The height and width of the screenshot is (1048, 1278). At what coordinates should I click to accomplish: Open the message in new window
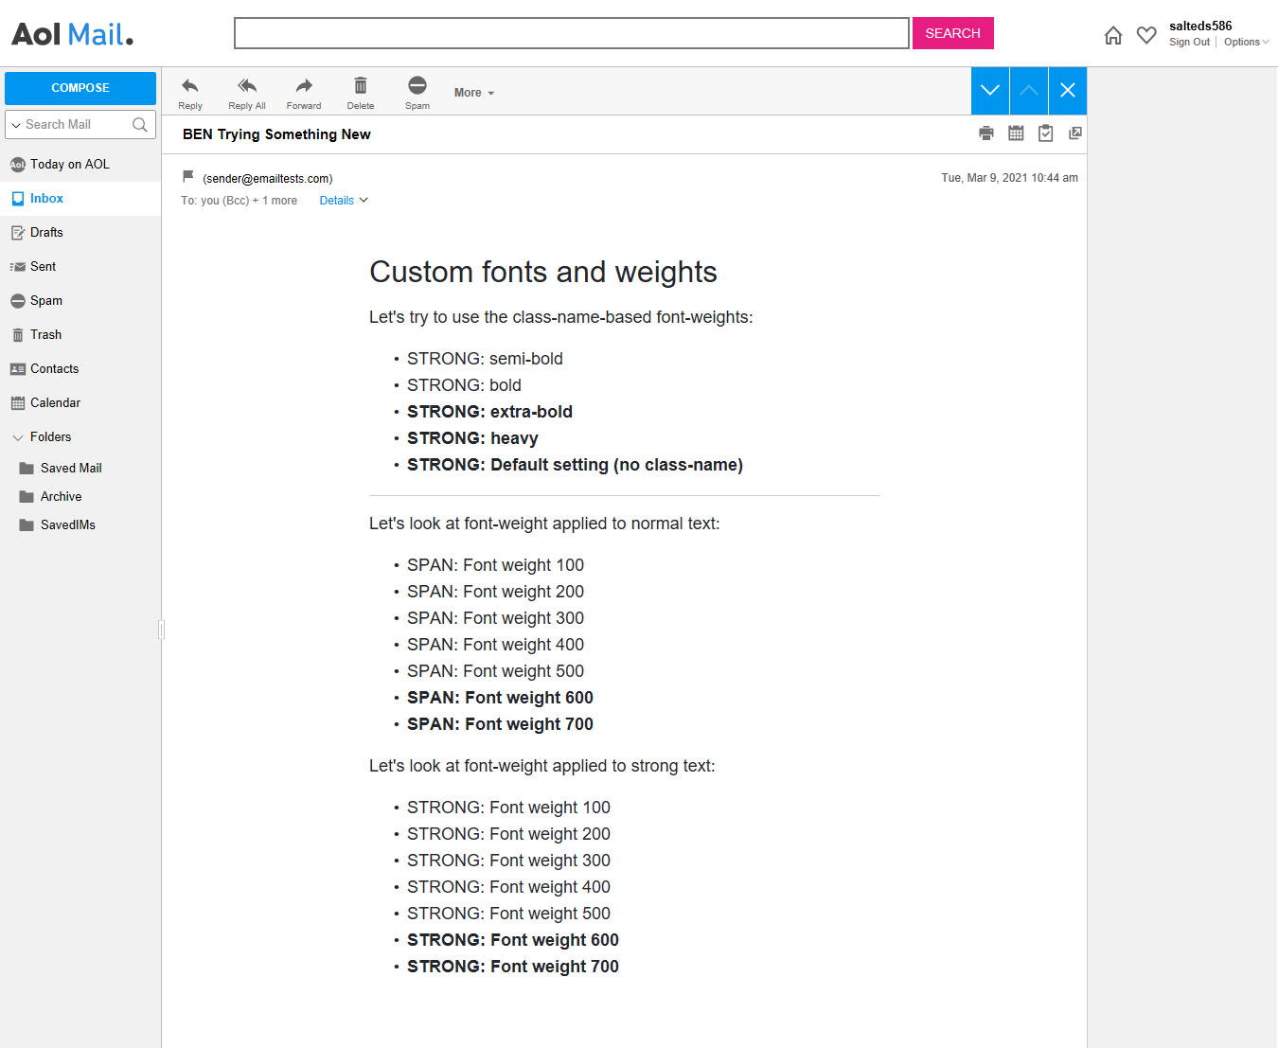click(x=1075, y=133)
